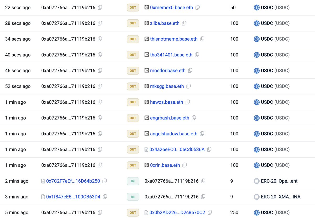The height and width of the screenshot is (219, 315).
Task: Copy address next to 0xmemex0.base.eth
Action: tap(198, 7)
